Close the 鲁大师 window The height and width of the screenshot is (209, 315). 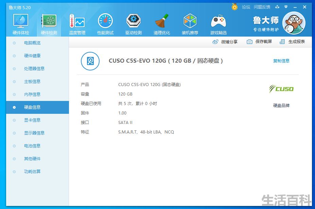point(304,7)
